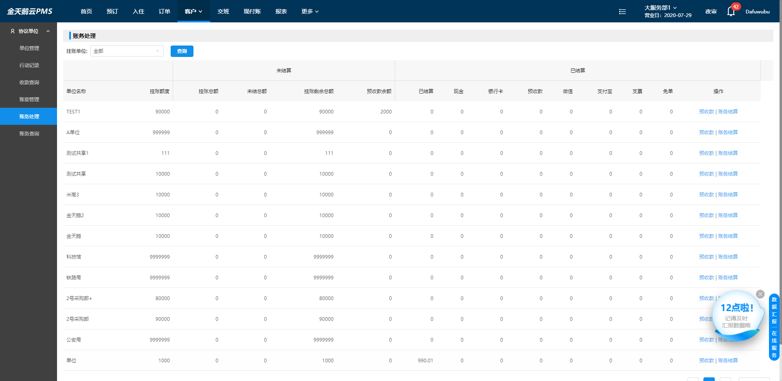Click the 单位名称 column header

point(76,91)
